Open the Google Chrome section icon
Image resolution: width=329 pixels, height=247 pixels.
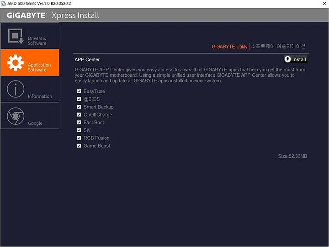16,116
